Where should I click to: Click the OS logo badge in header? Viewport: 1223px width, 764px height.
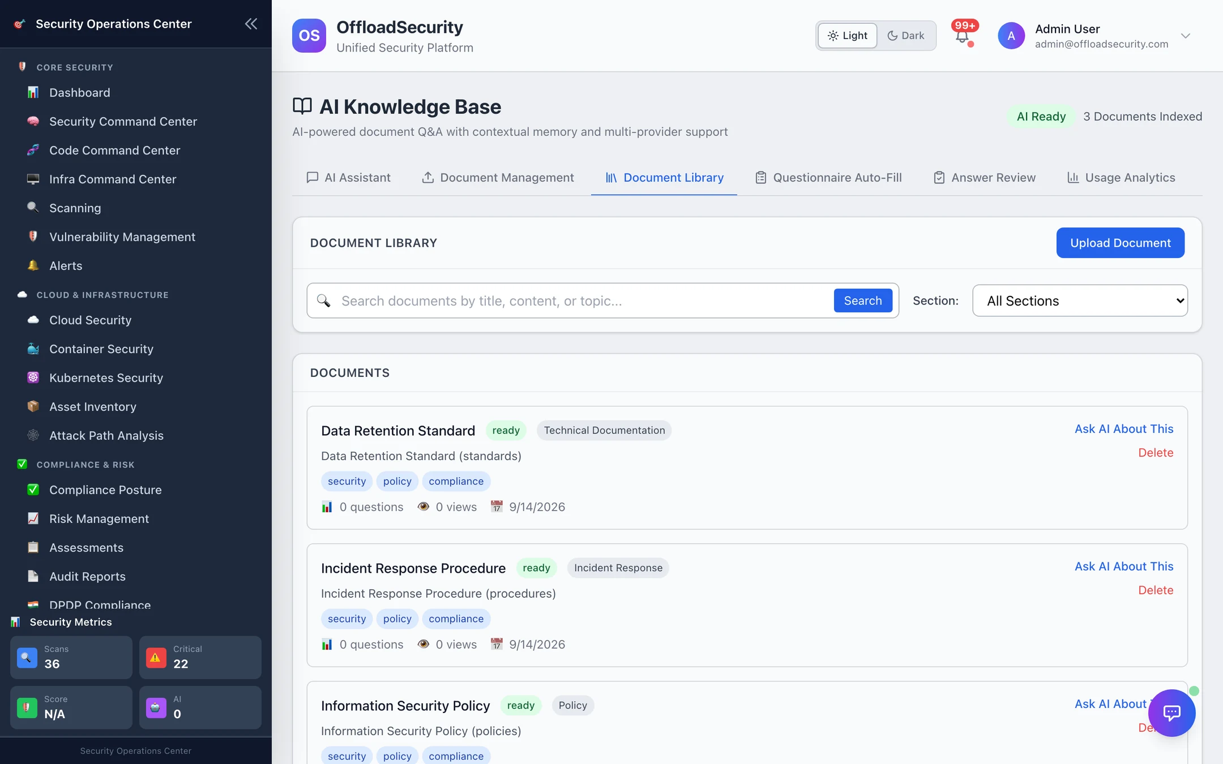(x=309, y=36)
